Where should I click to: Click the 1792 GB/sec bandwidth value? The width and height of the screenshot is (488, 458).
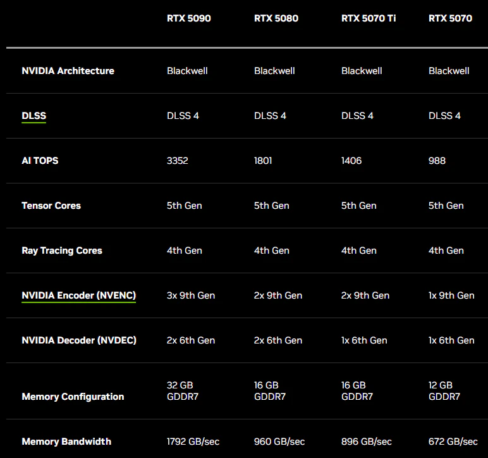193,442
